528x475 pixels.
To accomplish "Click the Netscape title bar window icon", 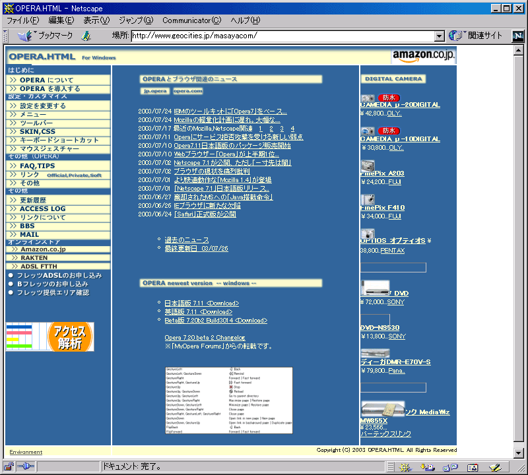I will (x=9, y=8).
